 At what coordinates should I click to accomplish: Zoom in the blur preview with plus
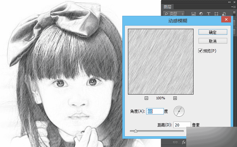pyautogui.click(x=175, y=98)
